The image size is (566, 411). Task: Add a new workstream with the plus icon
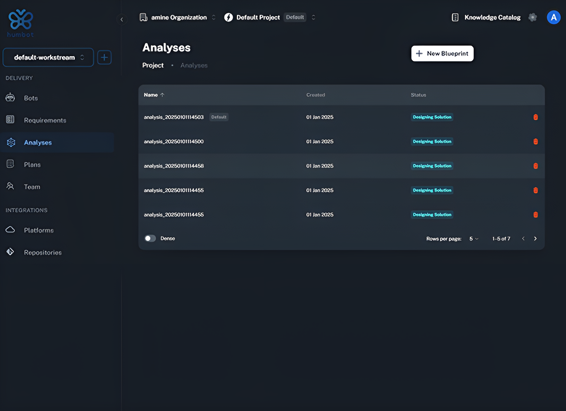(104, 57)
